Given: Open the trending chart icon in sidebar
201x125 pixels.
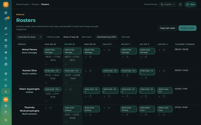Looking at the screenshot, I should point(6,34).
